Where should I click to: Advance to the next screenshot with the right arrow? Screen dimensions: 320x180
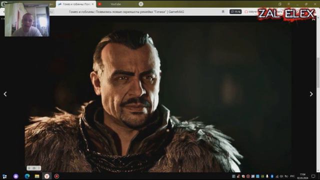tap(311, 94)
